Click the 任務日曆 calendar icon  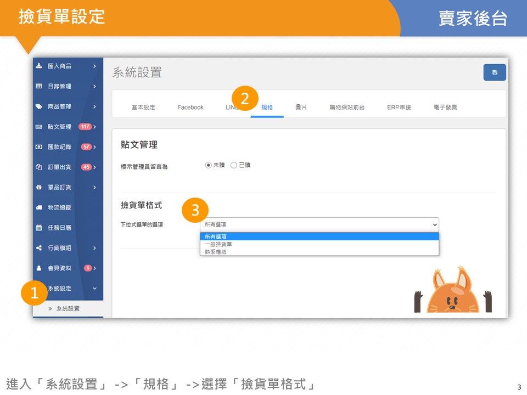coord(39,228)
